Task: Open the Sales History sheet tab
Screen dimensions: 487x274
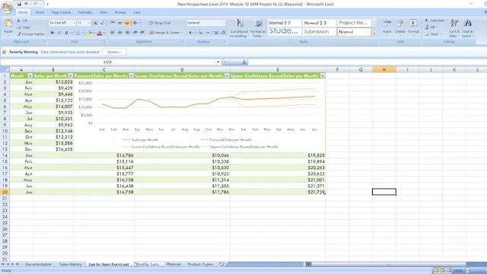Action: (71, 264)
